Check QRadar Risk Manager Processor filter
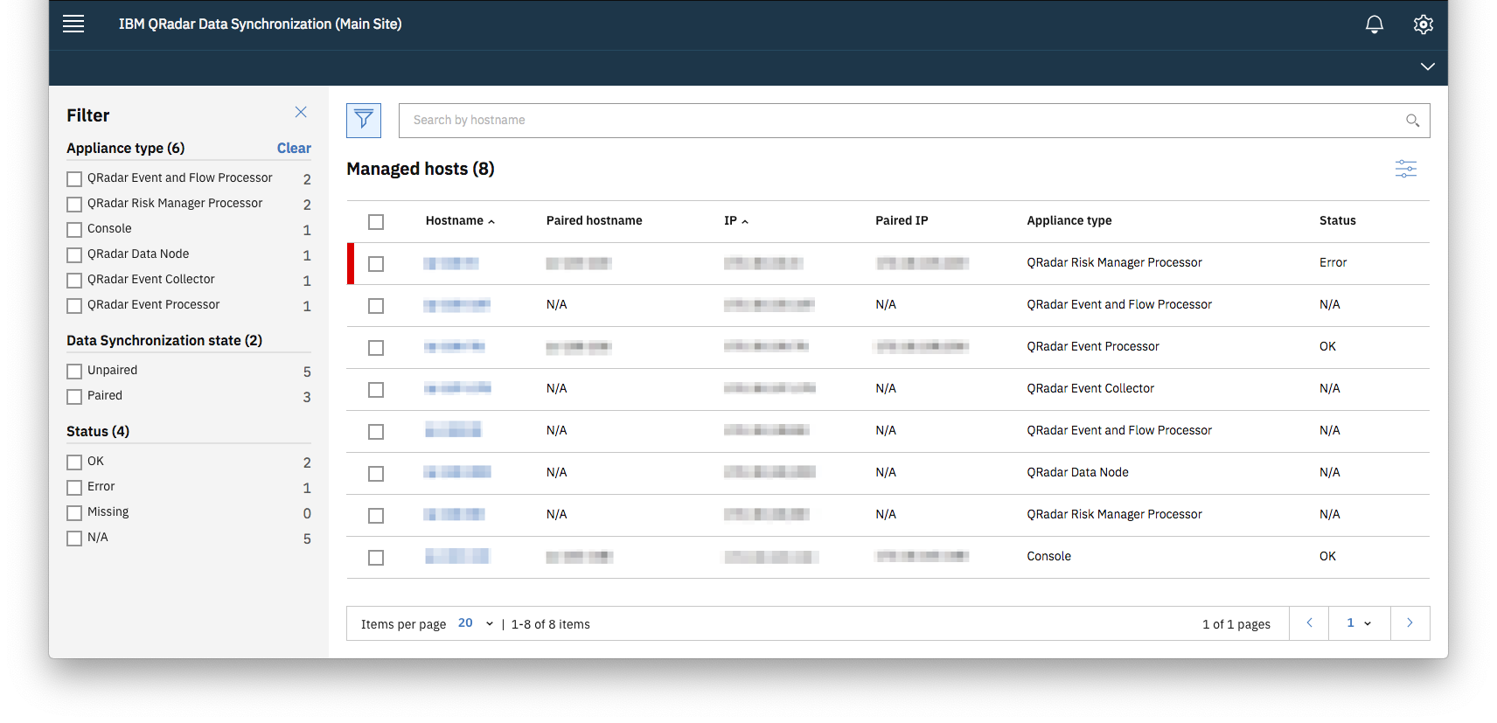 pyautogui.click(x=74, y=205)
